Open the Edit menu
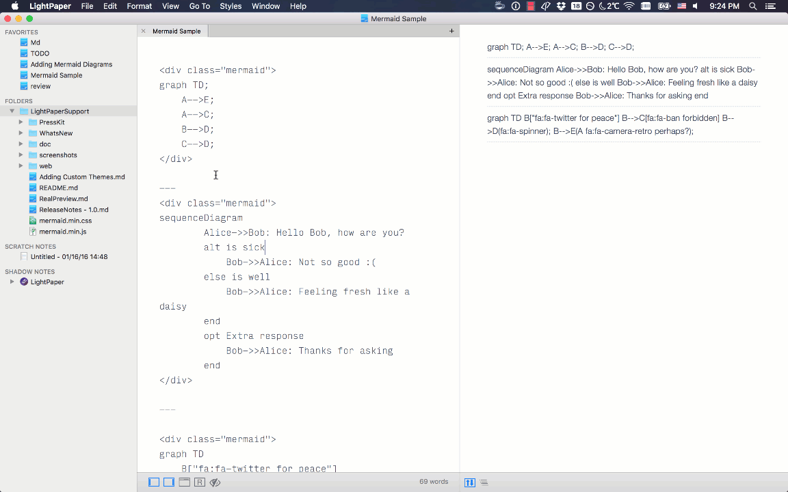788x492 pixels. (110, 6)
